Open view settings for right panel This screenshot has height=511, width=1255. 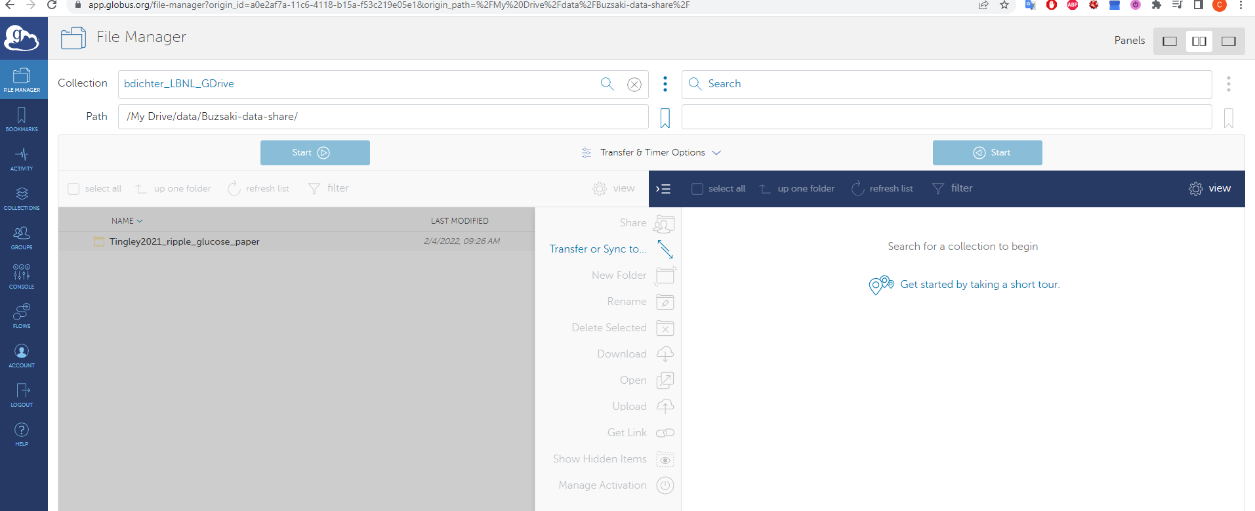1210,189
